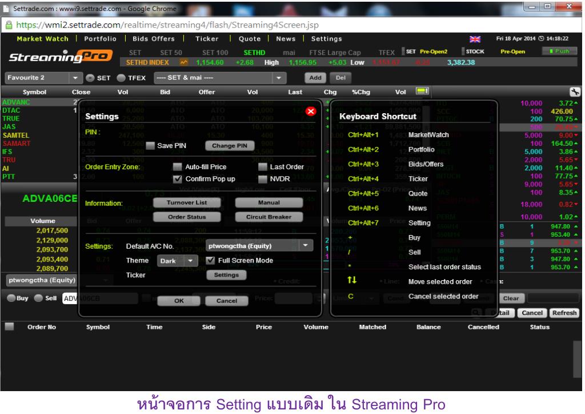The image size is (585, 414).
Task: Click the StreamingPro logo
Action: tap(61, 56)
